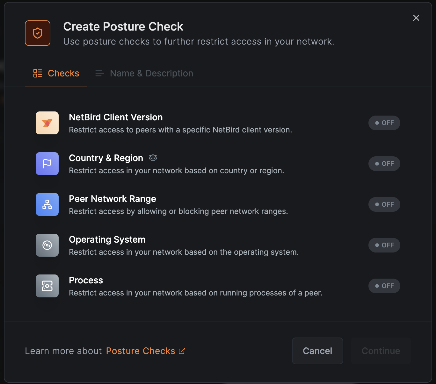This screenshot has height=384, width=436.
Task: Switch to the Name & Description tab
Action: [x=151, y=73]
